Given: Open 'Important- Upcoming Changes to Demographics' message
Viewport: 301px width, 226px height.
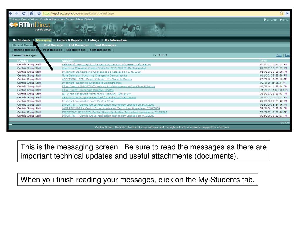Looking at the screenshot, I should (x=92, y=83).
